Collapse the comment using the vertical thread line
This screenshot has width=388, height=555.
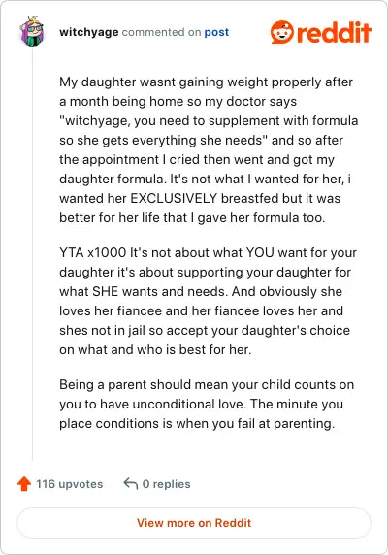(32, 255)
